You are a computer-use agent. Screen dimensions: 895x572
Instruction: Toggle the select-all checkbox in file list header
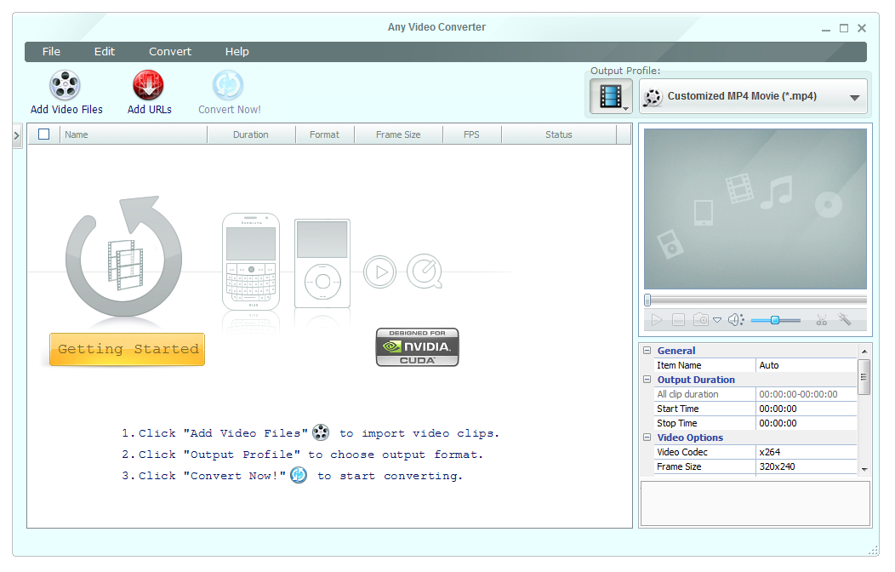coord(44,134)
